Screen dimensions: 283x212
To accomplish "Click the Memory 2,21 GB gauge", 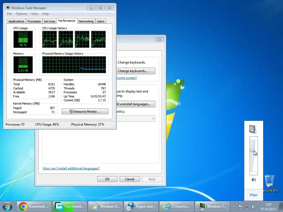I will 23,65.
